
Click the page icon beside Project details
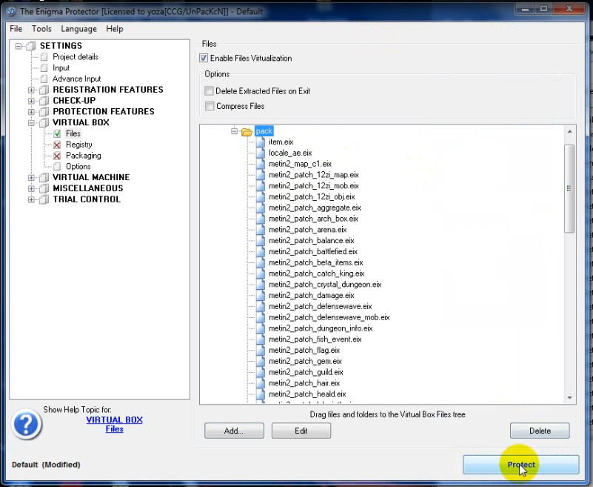44,57
